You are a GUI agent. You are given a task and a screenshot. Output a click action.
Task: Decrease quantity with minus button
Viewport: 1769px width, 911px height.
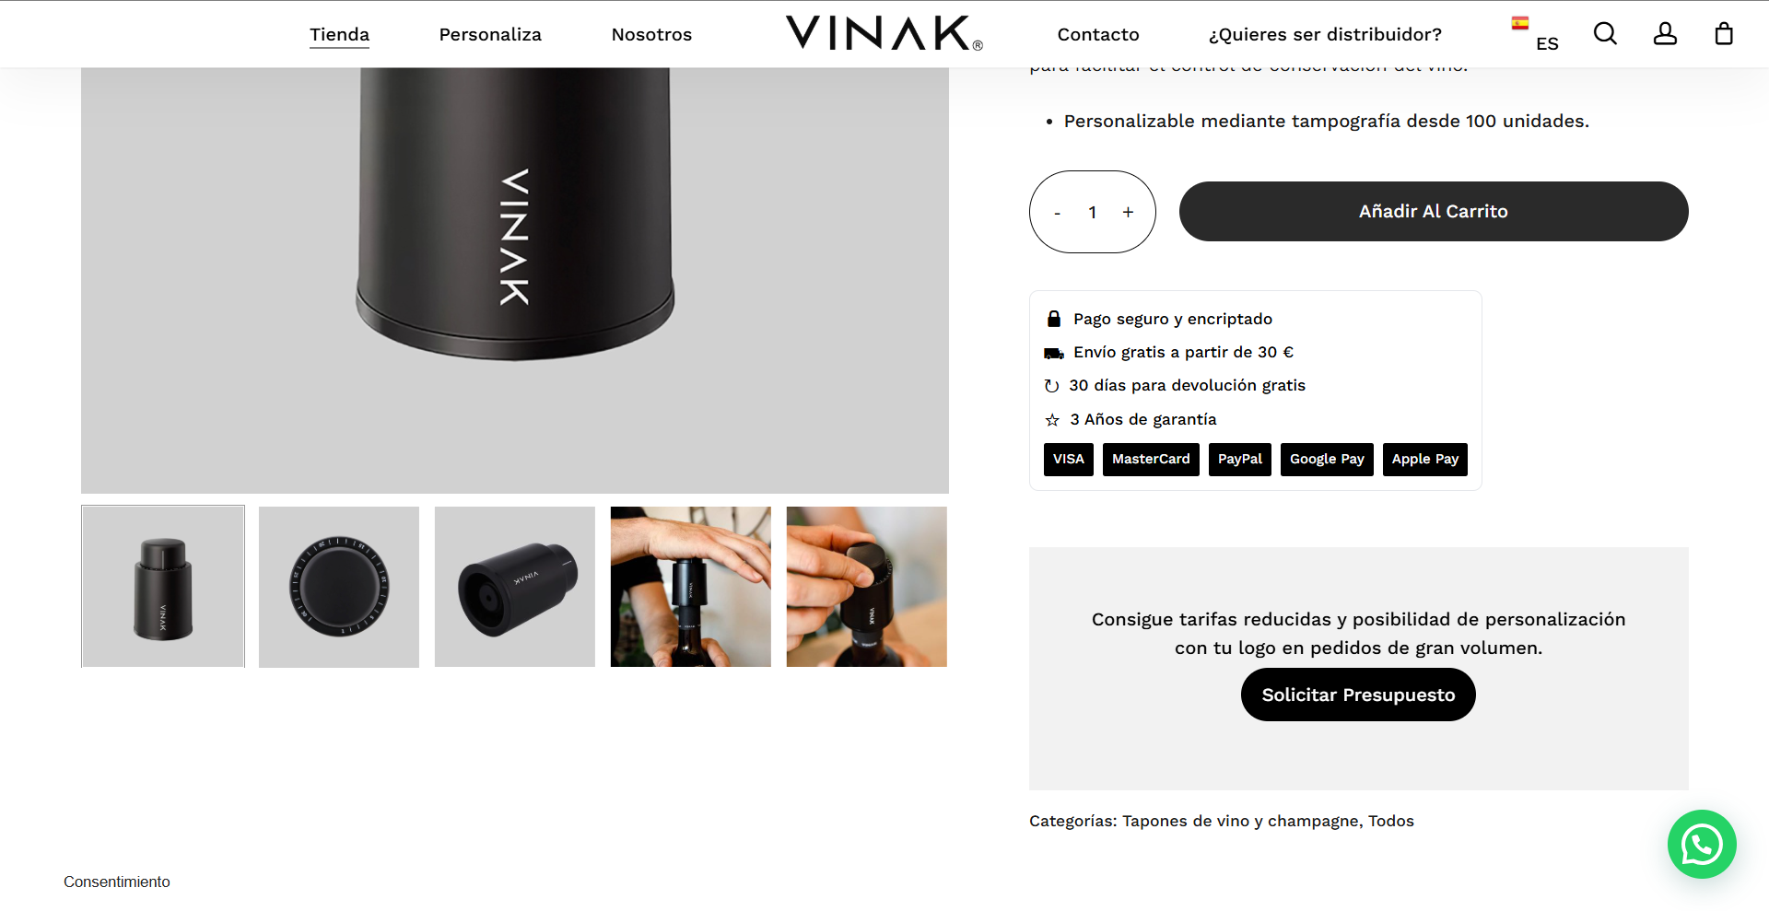(1057, 213)
